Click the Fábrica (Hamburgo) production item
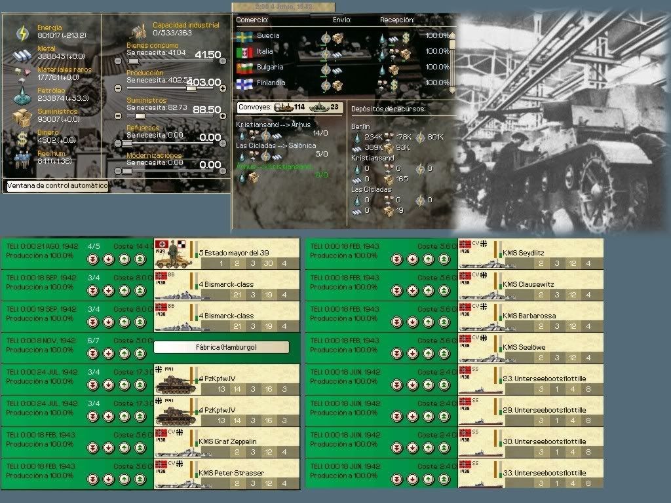 pos(221,347)
